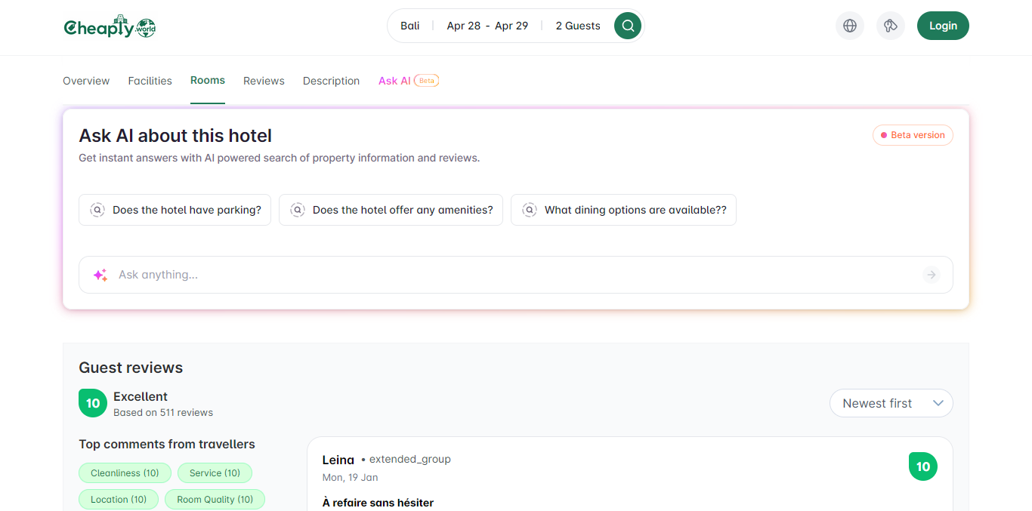The image size is (1032, 511).
Task: Toggle the Room Quality (10) comment filter
Action: 215,500
